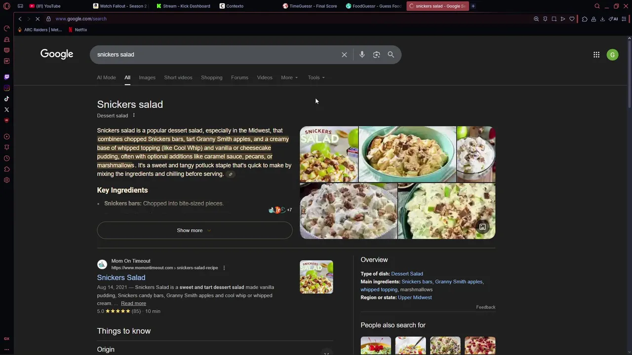Open TikTok in the sidebar
Viewport: 632px width, 355px height.
point(6,99)
